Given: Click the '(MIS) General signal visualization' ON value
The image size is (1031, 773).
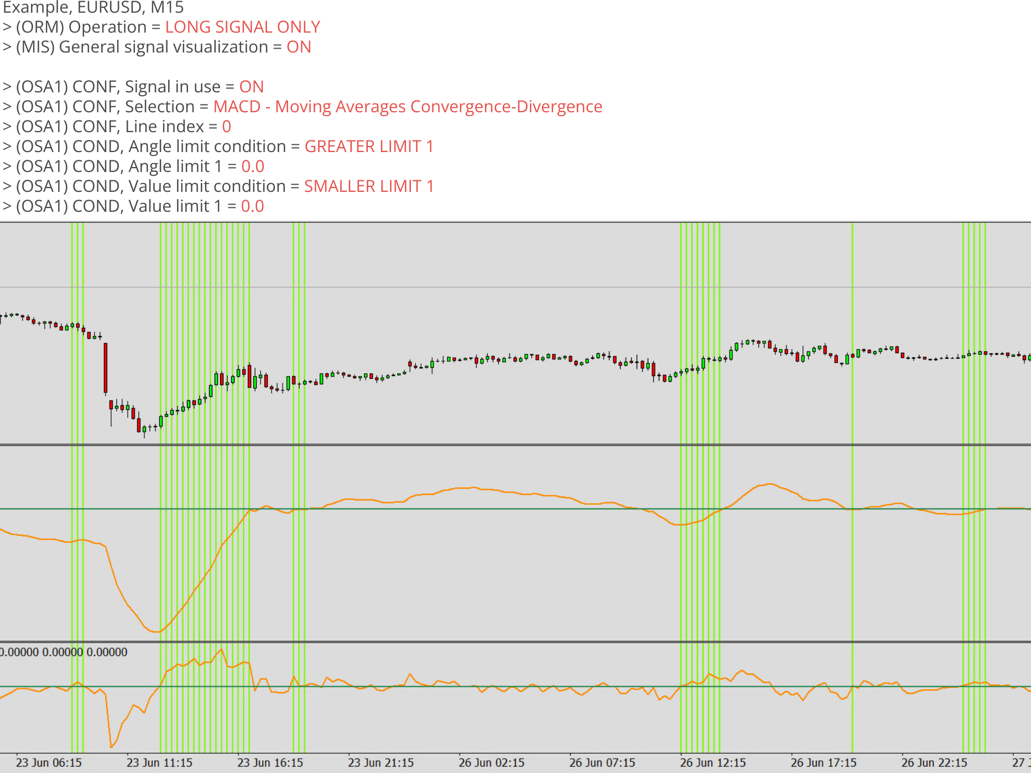Looking at the screenshot, I should coord(299,47).
